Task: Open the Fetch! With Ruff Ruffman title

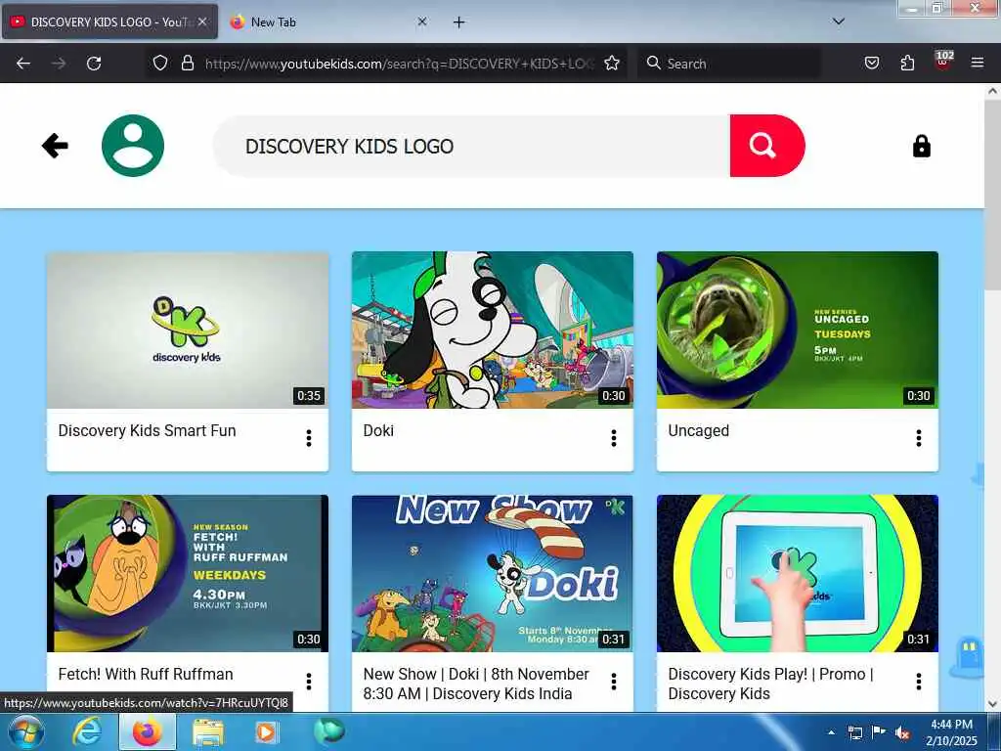Action: (x=146, y=675)
